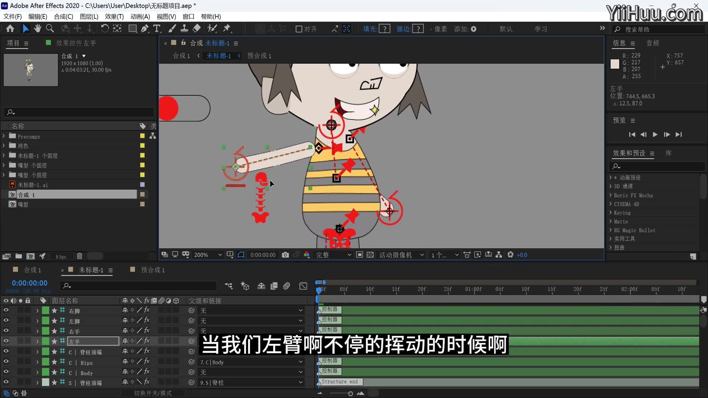Click the new folder icon in Project panel

point(18,256)
